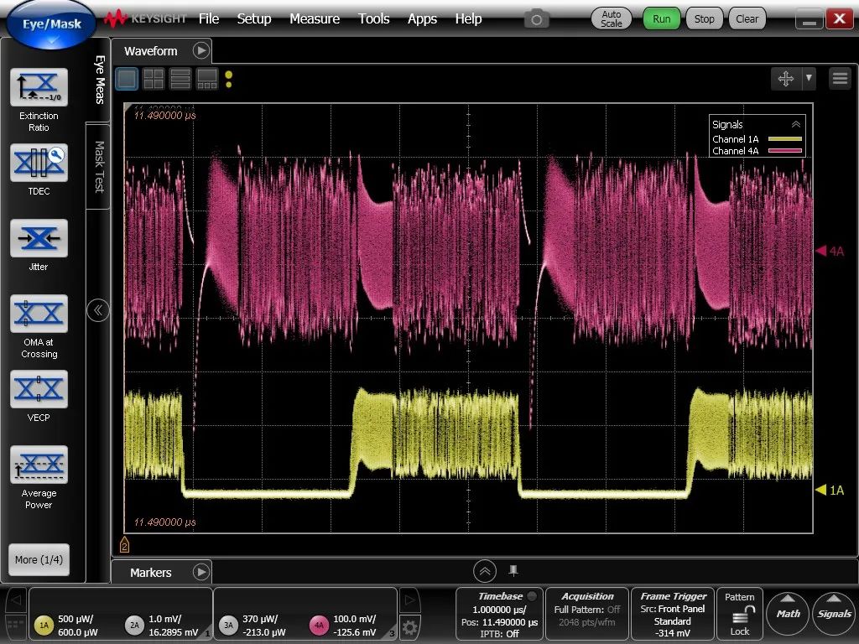Collapse the Signals legend panel
This screenshot has height=644, width=859.
796,124
